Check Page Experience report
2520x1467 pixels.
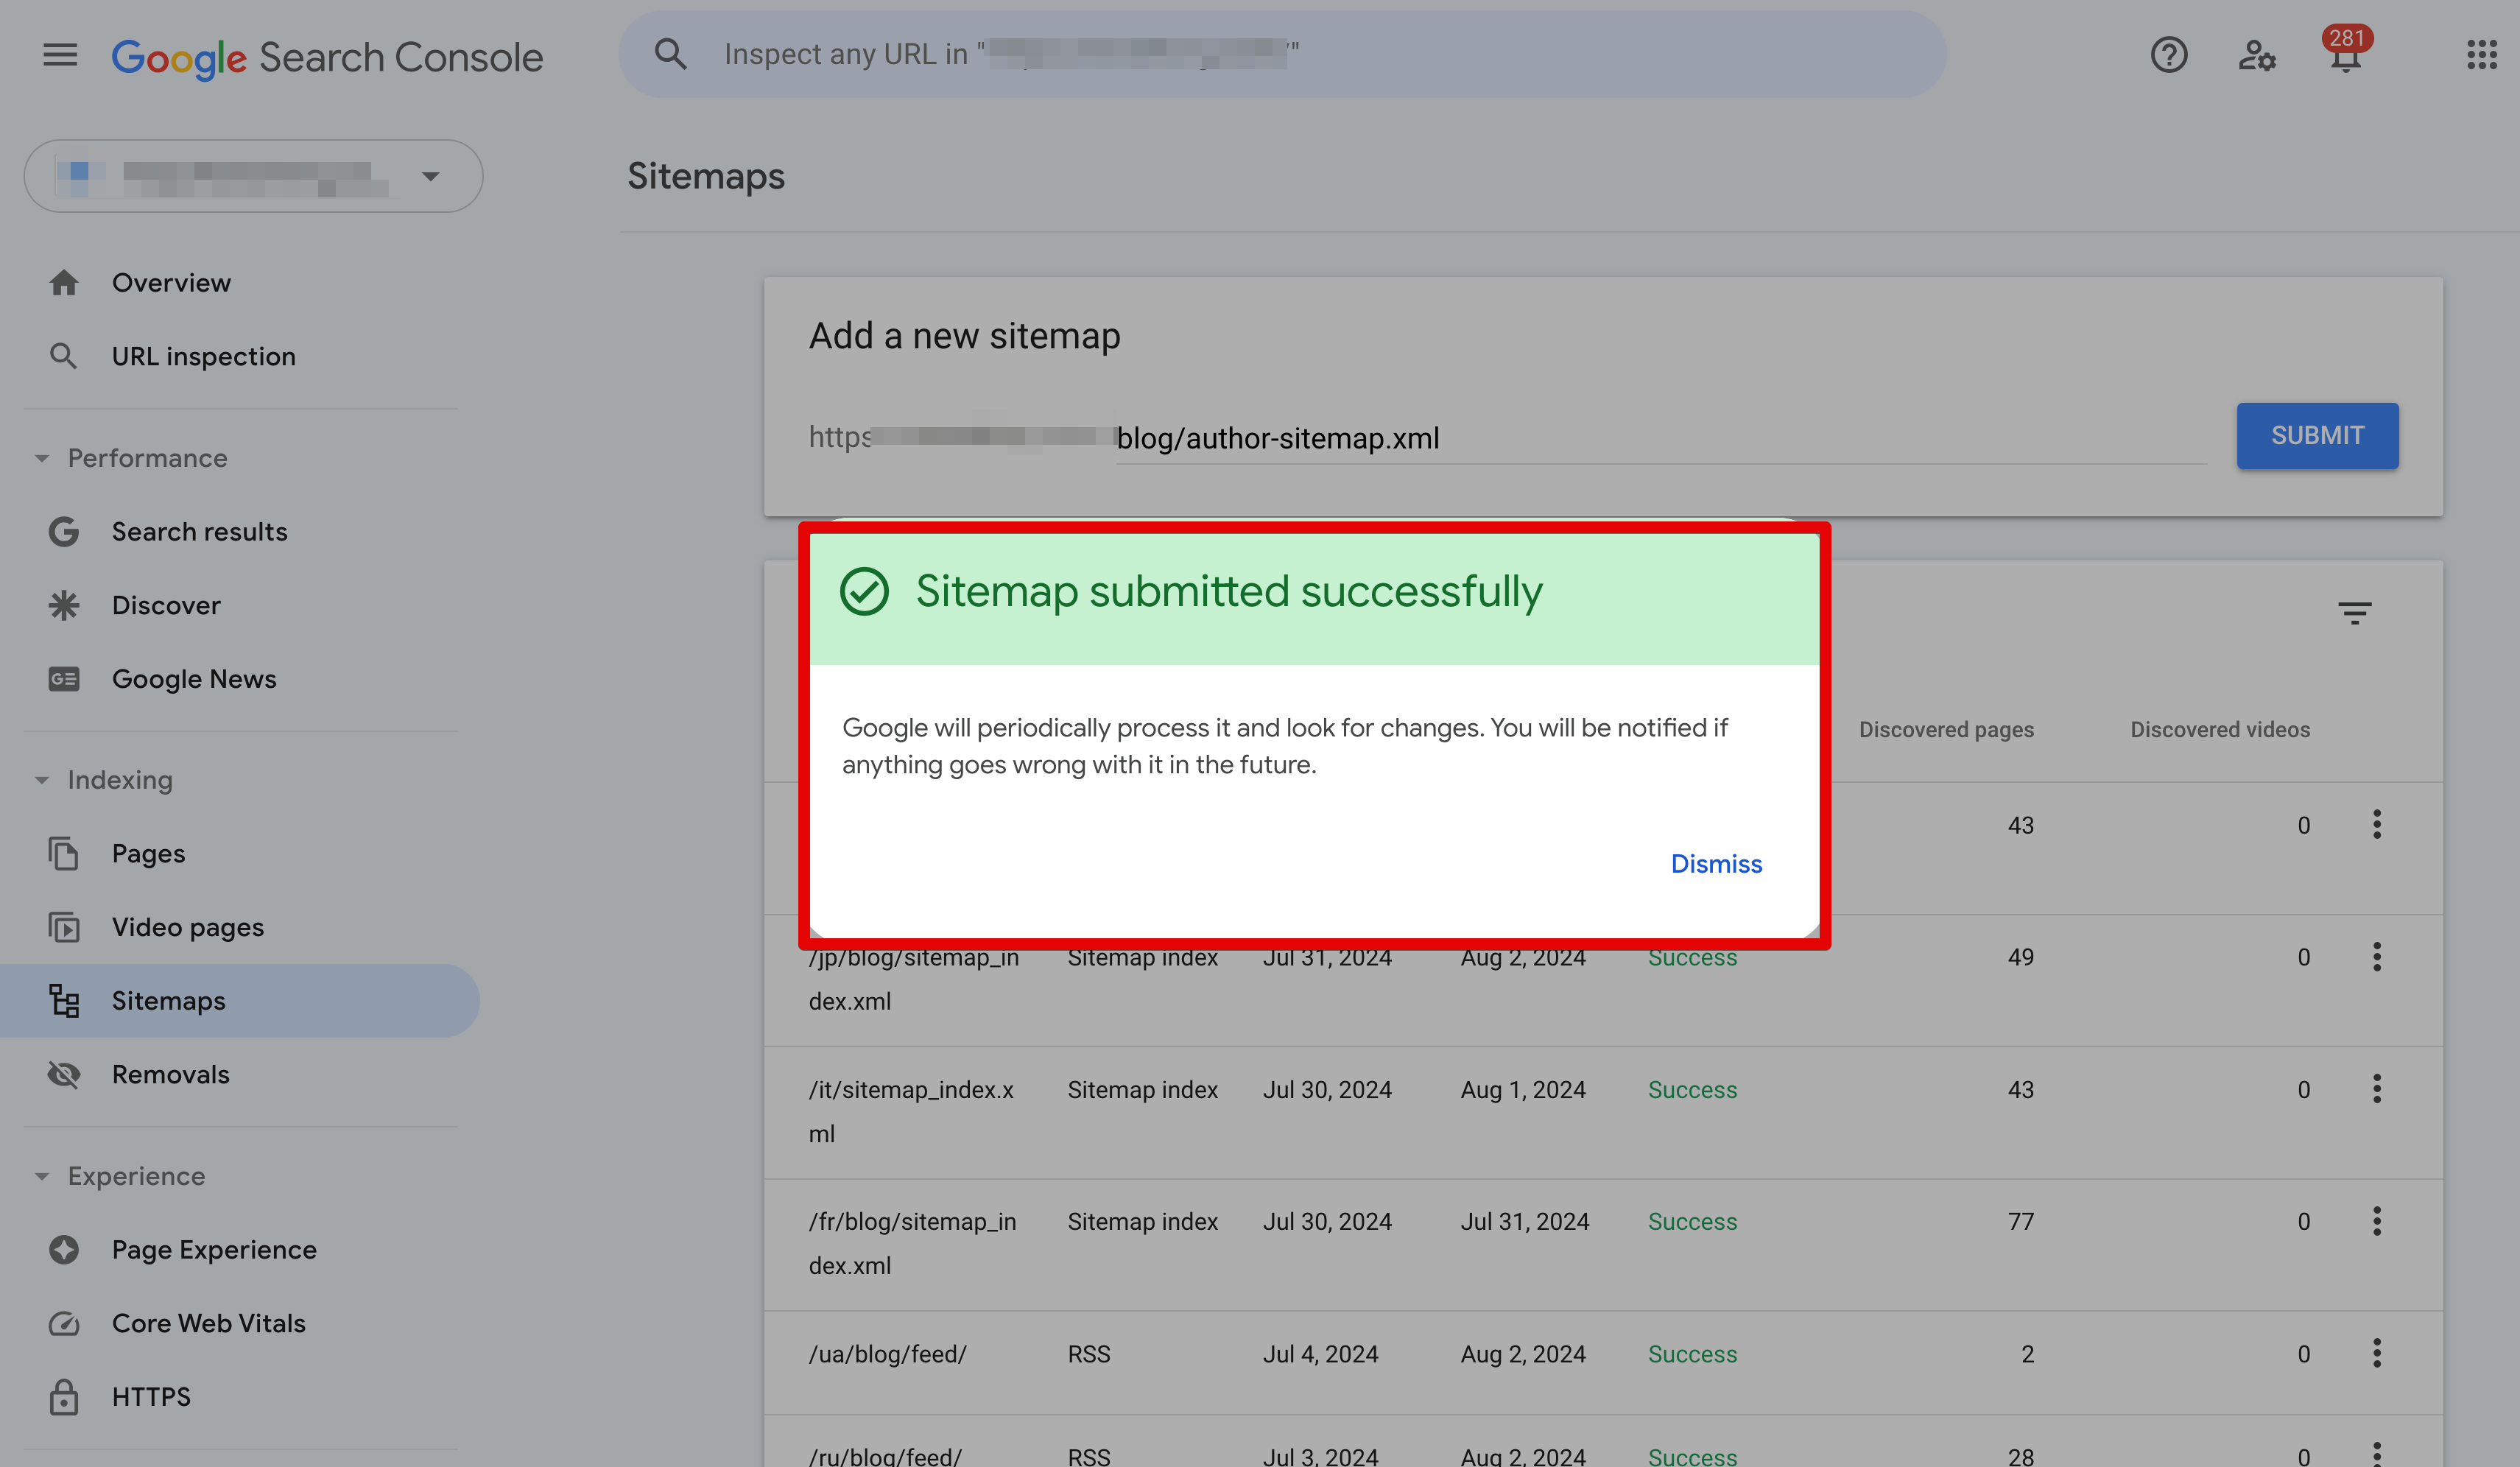point(213,1249)
